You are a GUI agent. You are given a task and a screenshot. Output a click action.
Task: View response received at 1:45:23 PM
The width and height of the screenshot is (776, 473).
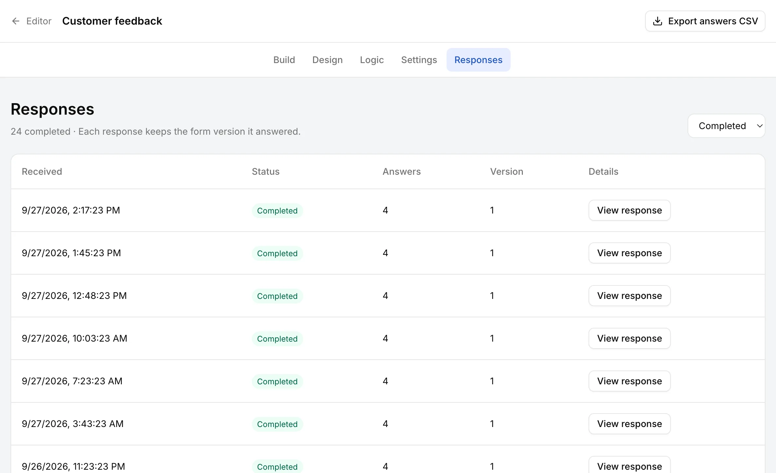coord(629,253)
